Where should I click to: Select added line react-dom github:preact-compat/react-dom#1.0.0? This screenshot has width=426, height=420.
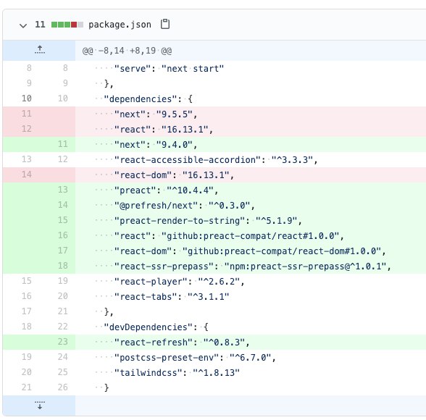click(x=214, y=251)
